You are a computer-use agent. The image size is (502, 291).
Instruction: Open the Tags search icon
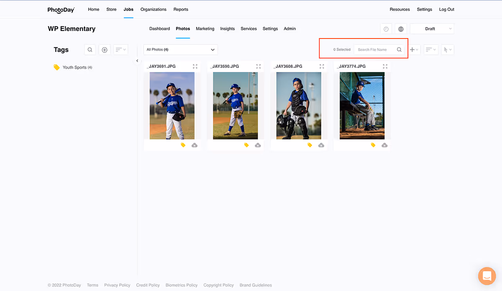point(90,50)
